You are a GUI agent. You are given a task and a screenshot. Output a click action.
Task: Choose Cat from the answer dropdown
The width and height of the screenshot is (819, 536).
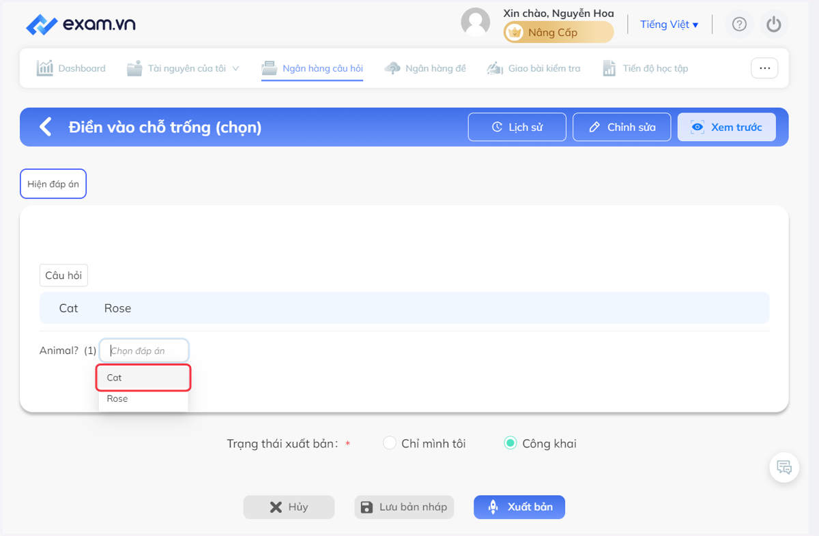click(x=143, y=378)
